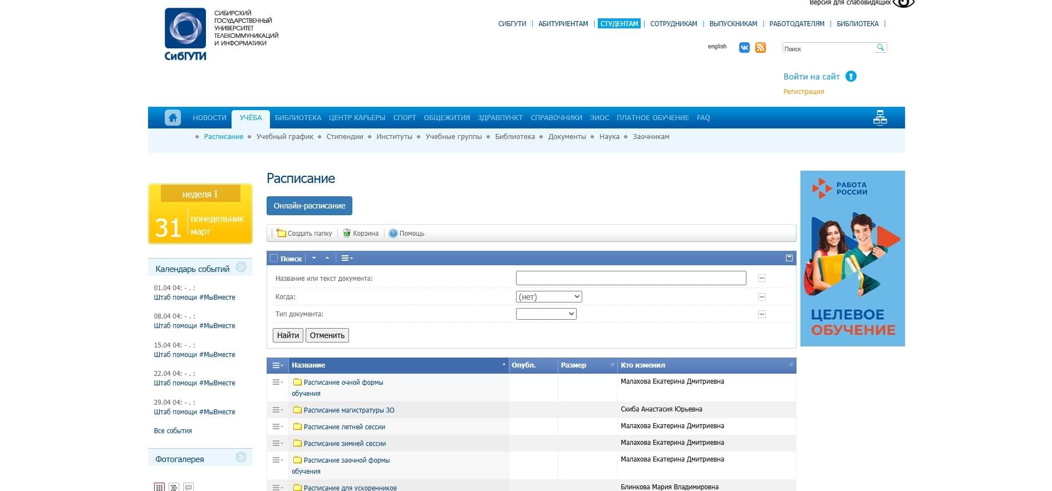Click the Онлайн-расписание button

point(309,206)
